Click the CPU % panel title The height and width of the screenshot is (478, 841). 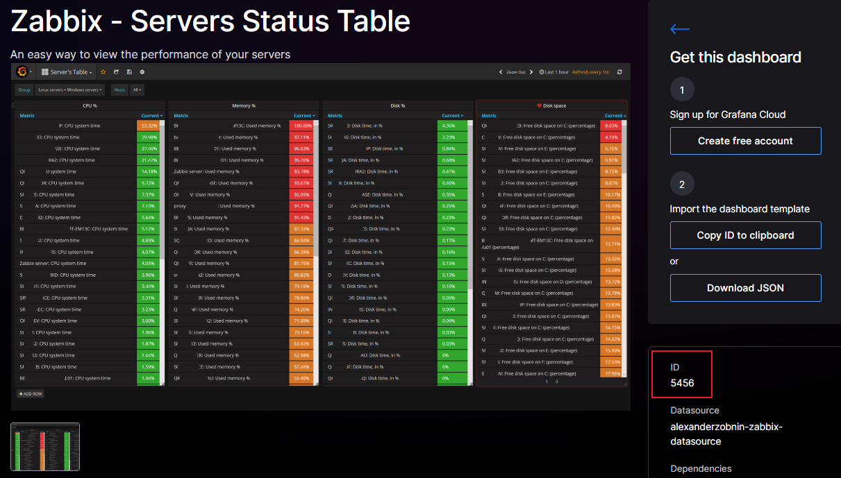coord(90,105)
